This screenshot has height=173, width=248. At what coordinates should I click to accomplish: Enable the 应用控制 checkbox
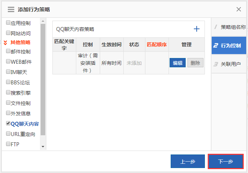[x=8, y=22]
